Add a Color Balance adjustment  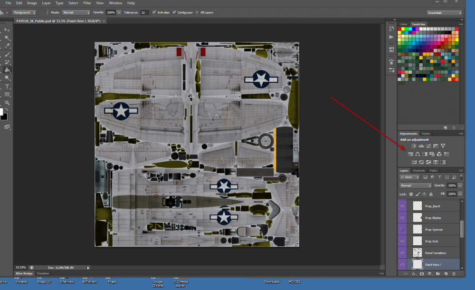pyautogui.click(x=417, y=154)
